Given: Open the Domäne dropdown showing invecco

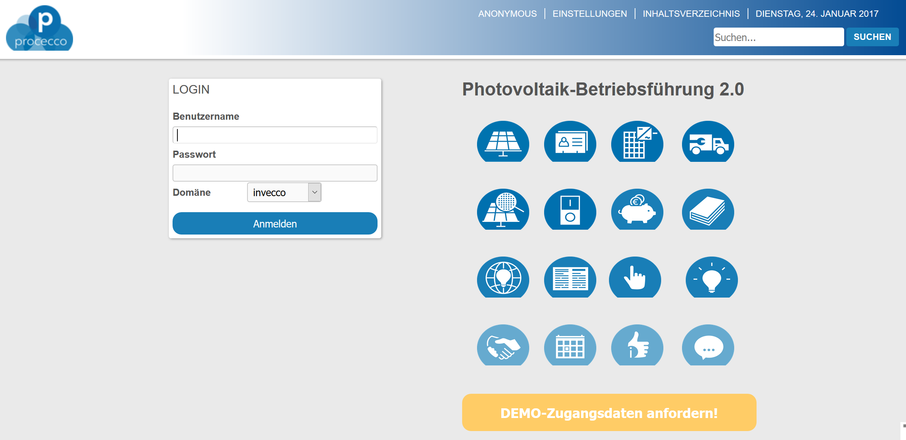Looking at the screenshot, I should (284, 192).
